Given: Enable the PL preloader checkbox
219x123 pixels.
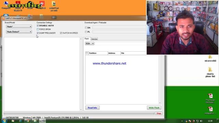Looking at the screenshot, I should (86, 32).
